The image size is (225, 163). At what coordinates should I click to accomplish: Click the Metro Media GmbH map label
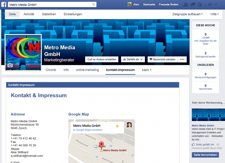[x=115, y=150]
